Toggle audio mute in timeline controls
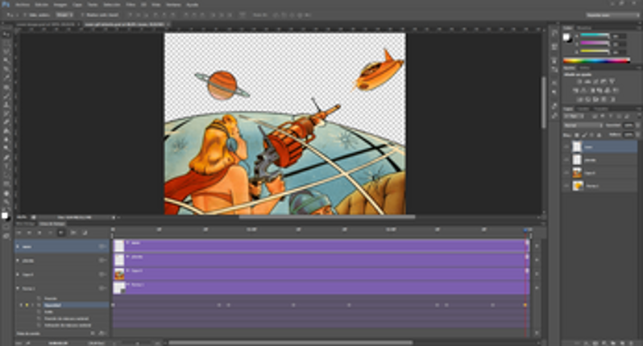The image size is (643, 346). [60, 233]
